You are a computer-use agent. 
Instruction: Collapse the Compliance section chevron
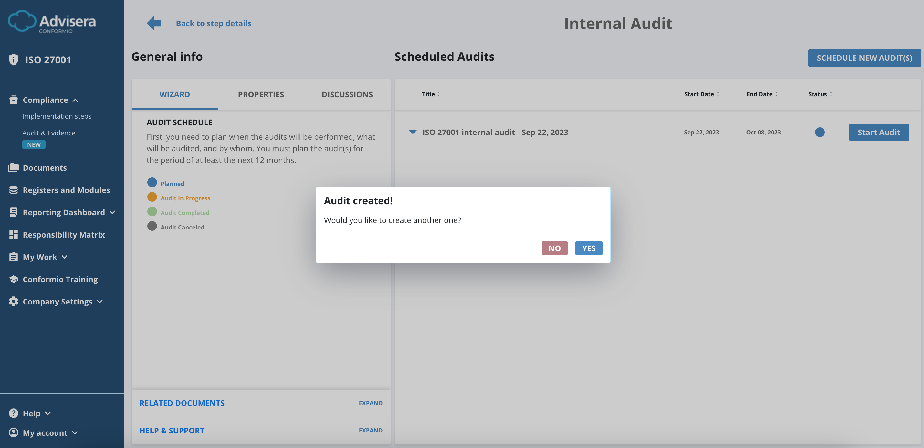[x=76, y=101]
